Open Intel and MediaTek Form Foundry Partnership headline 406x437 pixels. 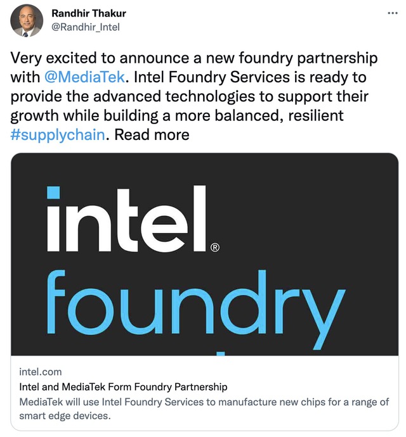point(123,387)
